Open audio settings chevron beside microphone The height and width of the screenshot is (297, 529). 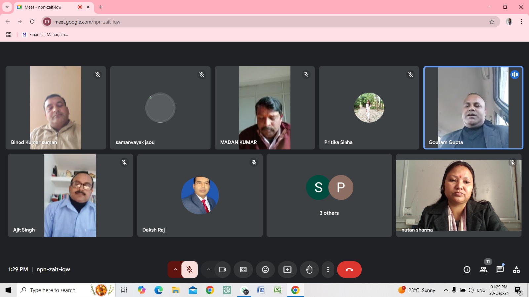tap(175, 270)
